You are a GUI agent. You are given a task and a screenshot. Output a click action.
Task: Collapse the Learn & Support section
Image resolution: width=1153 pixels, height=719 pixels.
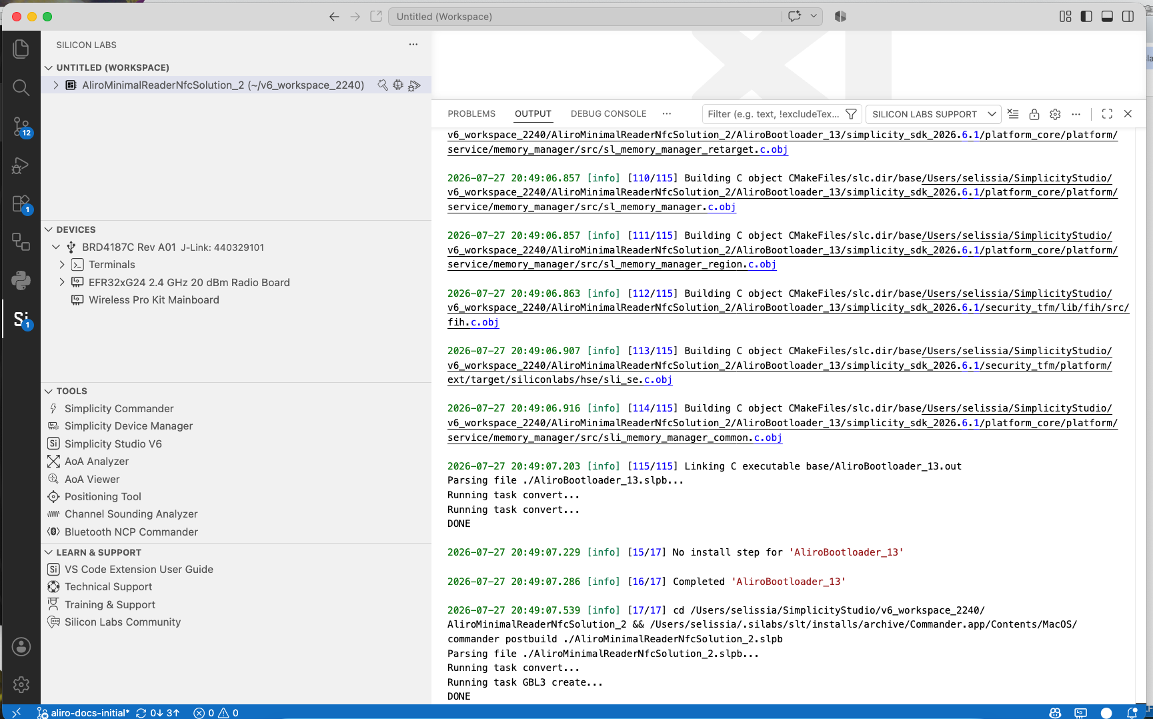pyautogui.click(x=49, y=552)
